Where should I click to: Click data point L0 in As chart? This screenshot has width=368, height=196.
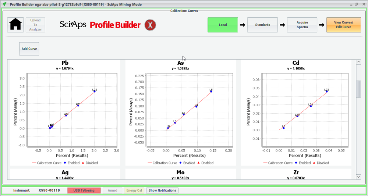click(168, 128)
